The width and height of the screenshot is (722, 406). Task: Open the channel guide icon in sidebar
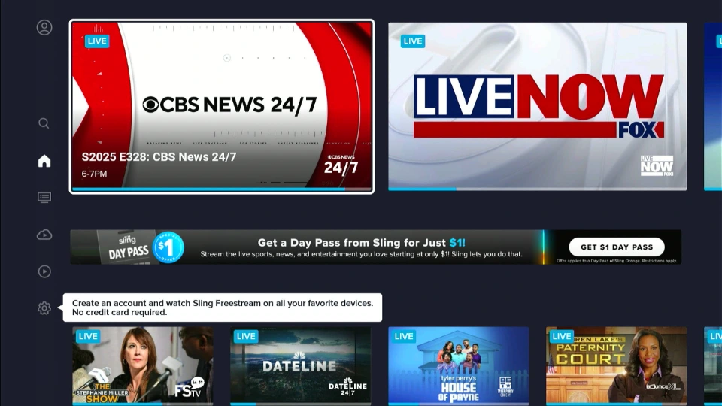click(44, 198)
